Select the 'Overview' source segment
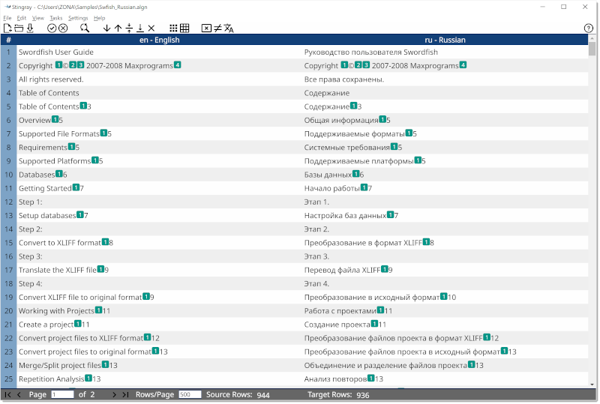600x404 pixels. click(159, 120)
